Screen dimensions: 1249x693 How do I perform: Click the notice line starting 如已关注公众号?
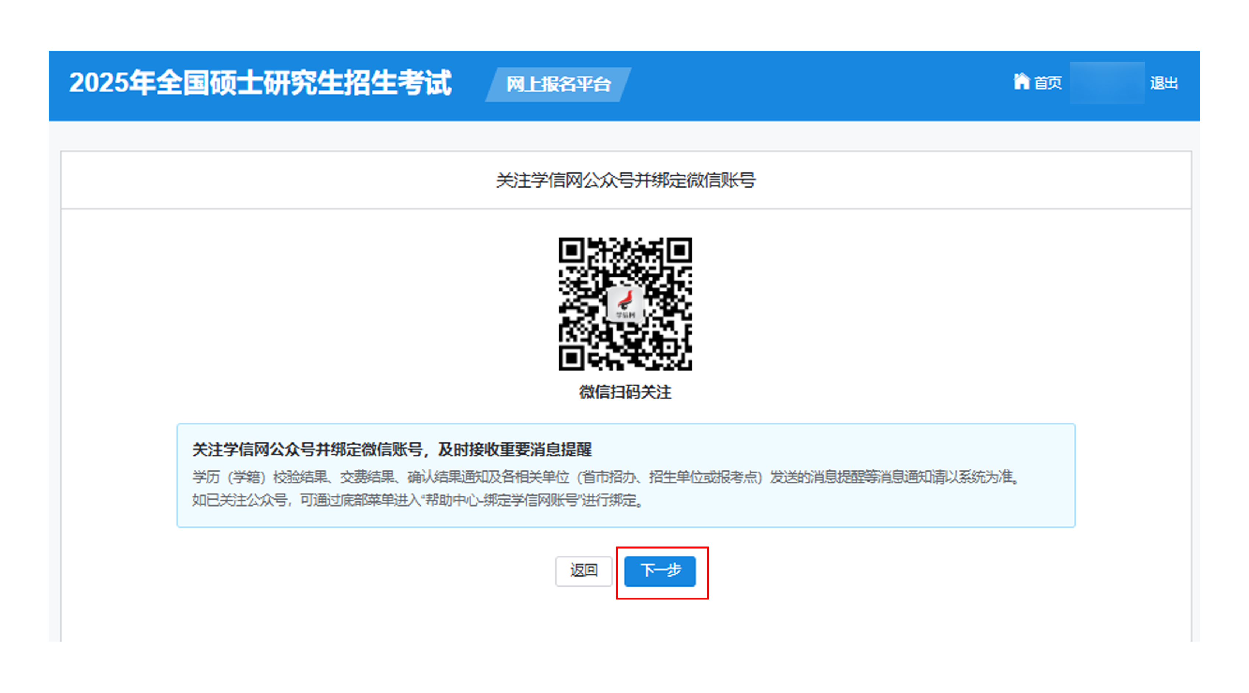pos(418,500)
